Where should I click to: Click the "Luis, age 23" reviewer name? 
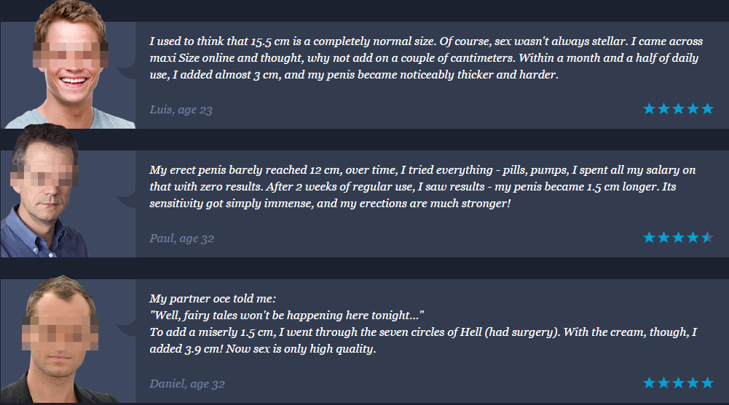[181, 110]
